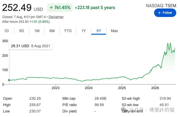
Task: Click the Mkt cap value 28.49B
Action: (100, 98)
